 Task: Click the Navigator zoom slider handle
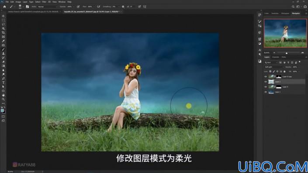[x=287, y=53]
